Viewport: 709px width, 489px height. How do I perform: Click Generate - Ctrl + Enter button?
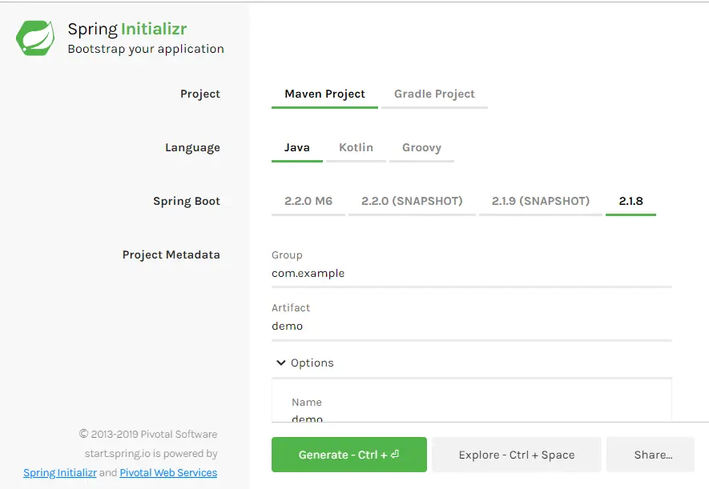(x=349, y=455)
